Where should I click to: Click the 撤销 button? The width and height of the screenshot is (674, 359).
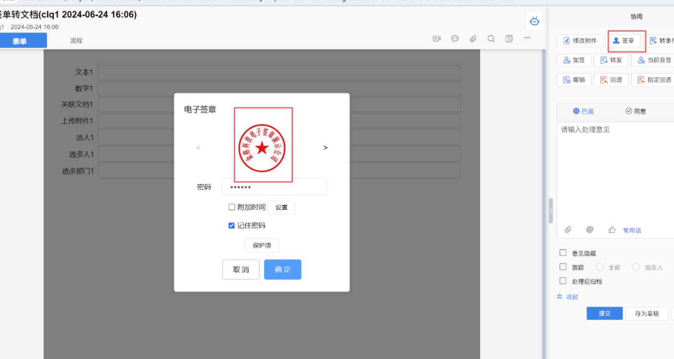coord(574,80)
